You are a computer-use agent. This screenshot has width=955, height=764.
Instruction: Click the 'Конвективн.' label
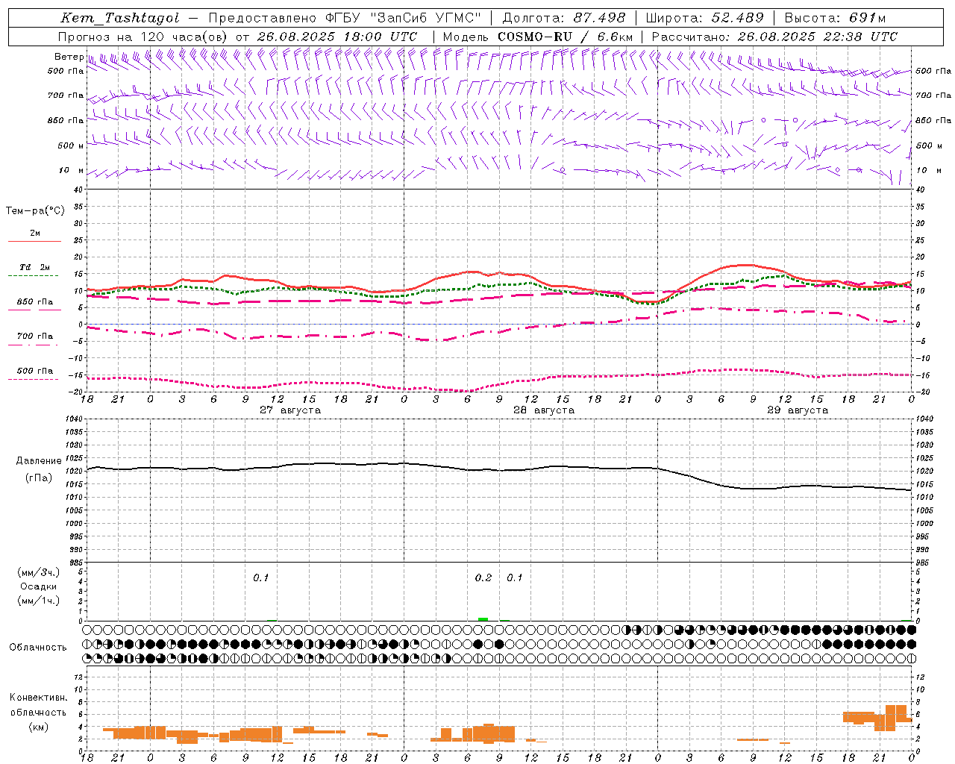point(38,698)
